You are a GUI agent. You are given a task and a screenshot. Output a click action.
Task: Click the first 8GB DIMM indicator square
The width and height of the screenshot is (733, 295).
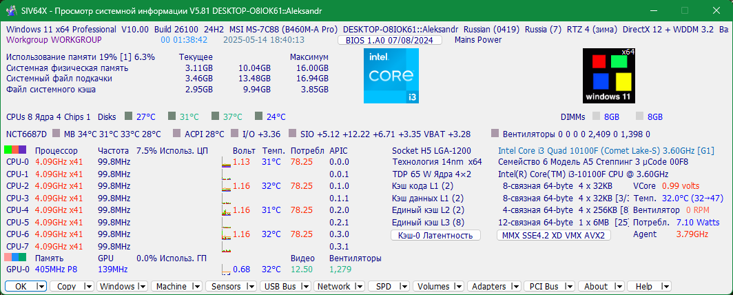[596, 116]
